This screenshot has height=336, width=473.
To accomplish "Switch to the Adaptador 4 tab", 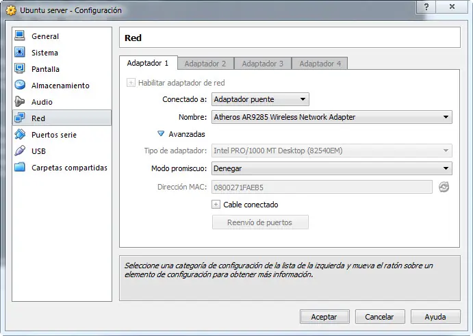I will 320,64.
